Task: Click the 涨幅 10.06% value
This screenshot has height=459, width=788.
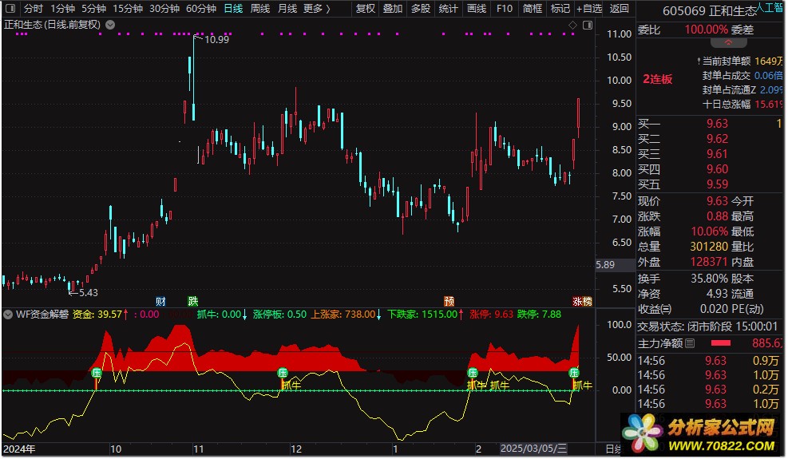Action: pos(710,231)
